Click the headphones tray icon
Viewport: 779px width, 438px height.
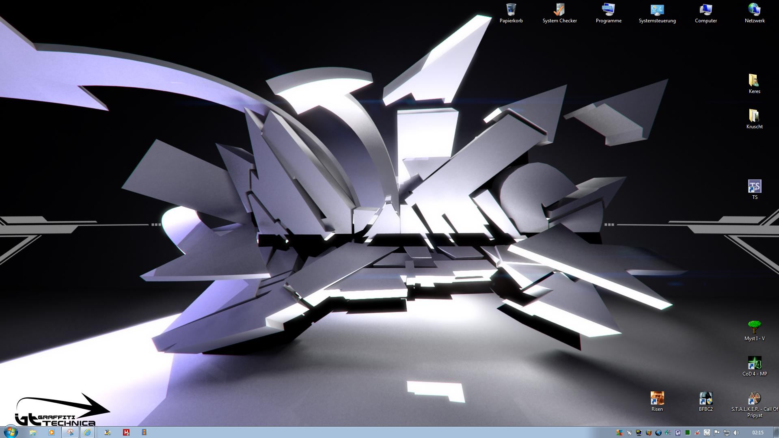pyautogui.click(x=678, y=433)
